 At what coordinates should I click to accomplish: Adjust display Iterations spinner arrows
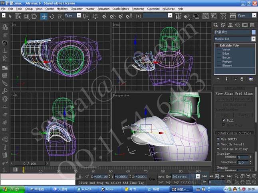tap(250, 157)
